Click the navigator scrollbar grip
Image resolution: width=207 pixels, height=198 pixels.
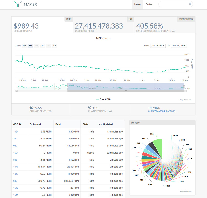[x=126, y=91]
